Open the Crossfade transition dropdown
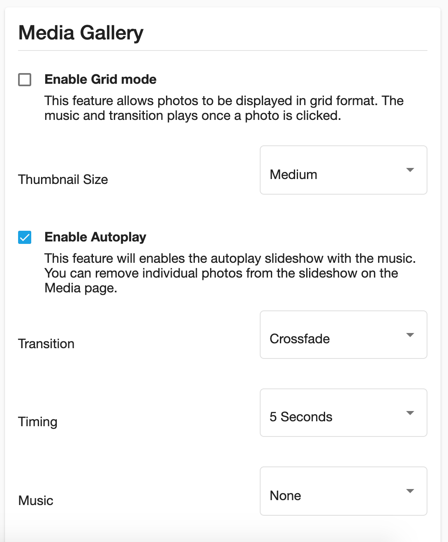 tap(344, 335)
